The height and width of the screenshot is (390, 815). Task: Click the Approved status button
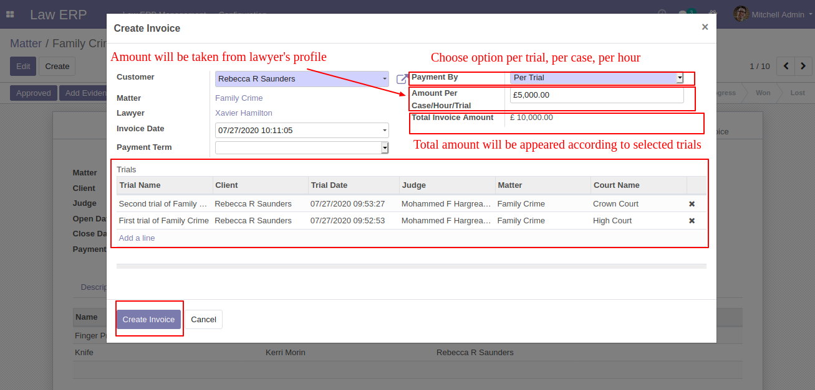tap(34, 93)
